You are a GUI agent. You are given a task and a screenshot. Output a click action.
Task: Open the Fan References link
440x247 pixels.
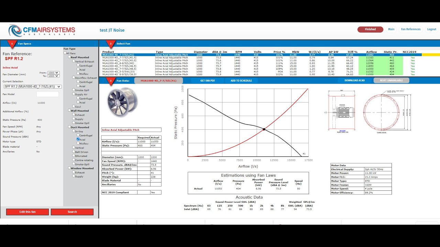coord(411,30)
